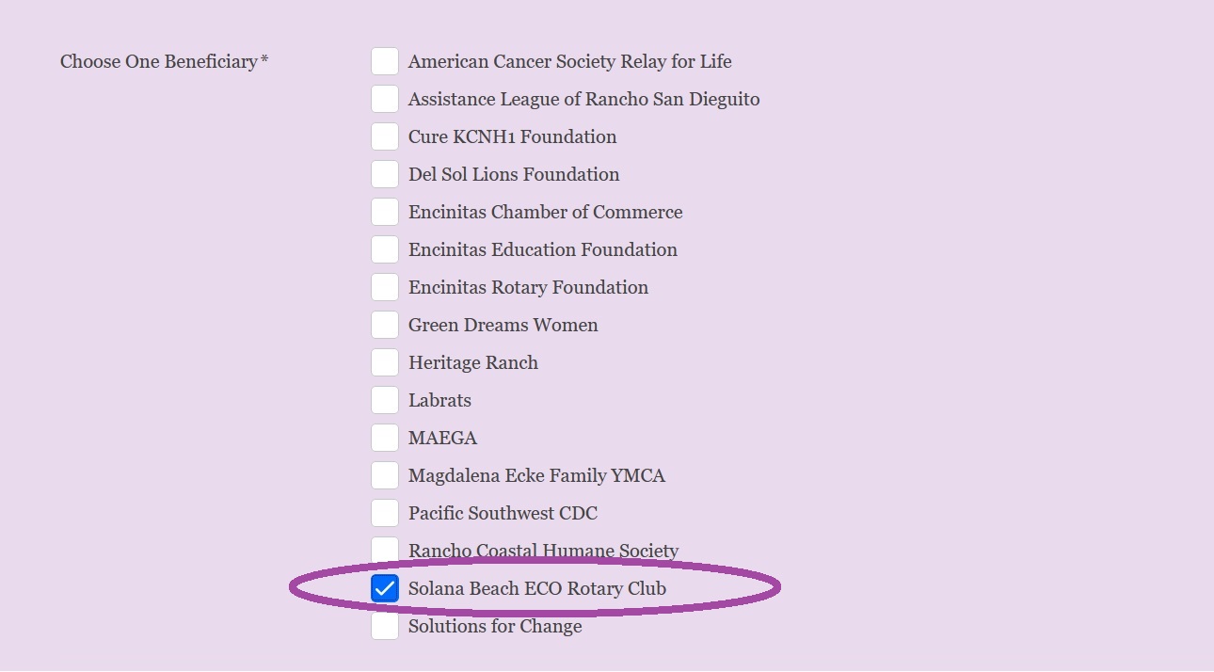Select Rancho Coastal Humane Society checkbox

385,549
